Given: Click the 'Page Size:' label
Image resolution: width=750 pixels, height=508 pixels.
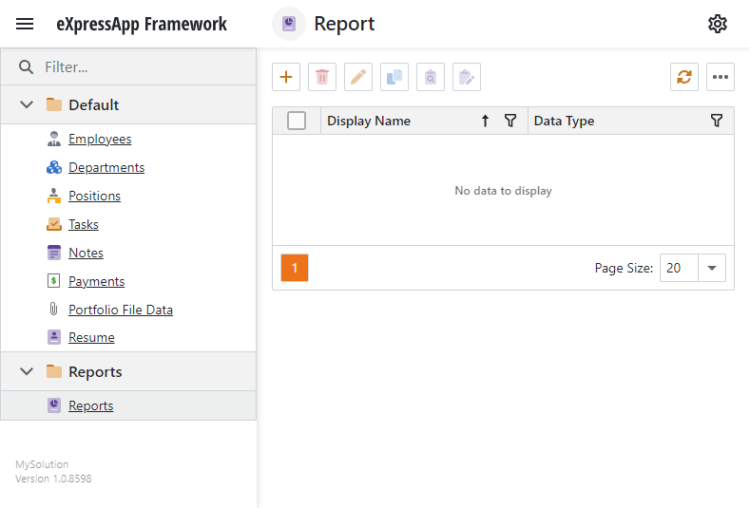Looking at the screenshot, I should 624,268.
